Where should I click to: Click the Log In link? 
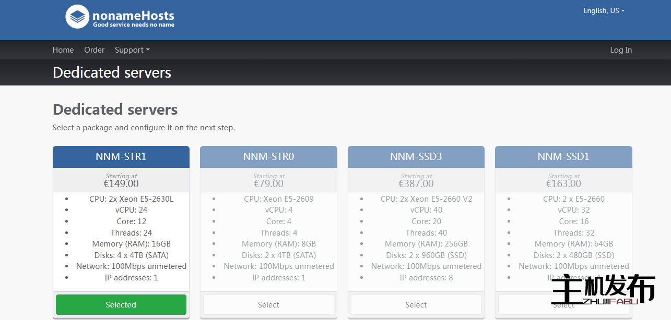click(620, 50)
